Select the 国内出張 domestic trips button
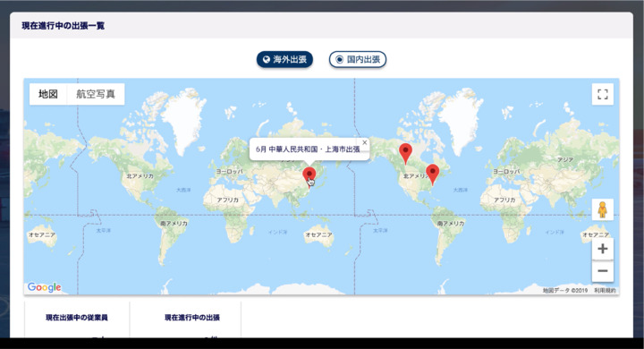This screenshot has height=349, width=644. (357, 60)
